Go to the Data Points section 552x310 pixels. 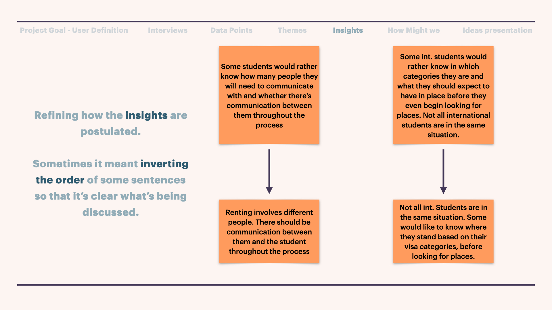[231, 30]
